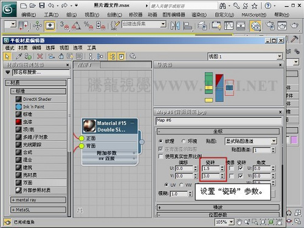This screenshot has width=304, height=228.
Task: Select the Mirror tool in main toolbar
Action: pos(175,26)
